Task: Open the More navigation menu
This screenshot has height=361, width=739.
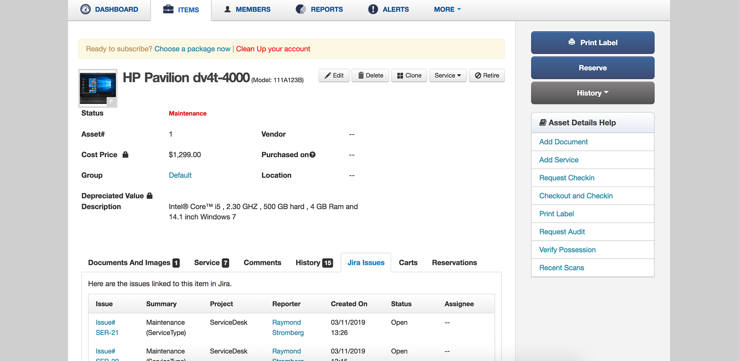Action: click(x=447, y=9)
